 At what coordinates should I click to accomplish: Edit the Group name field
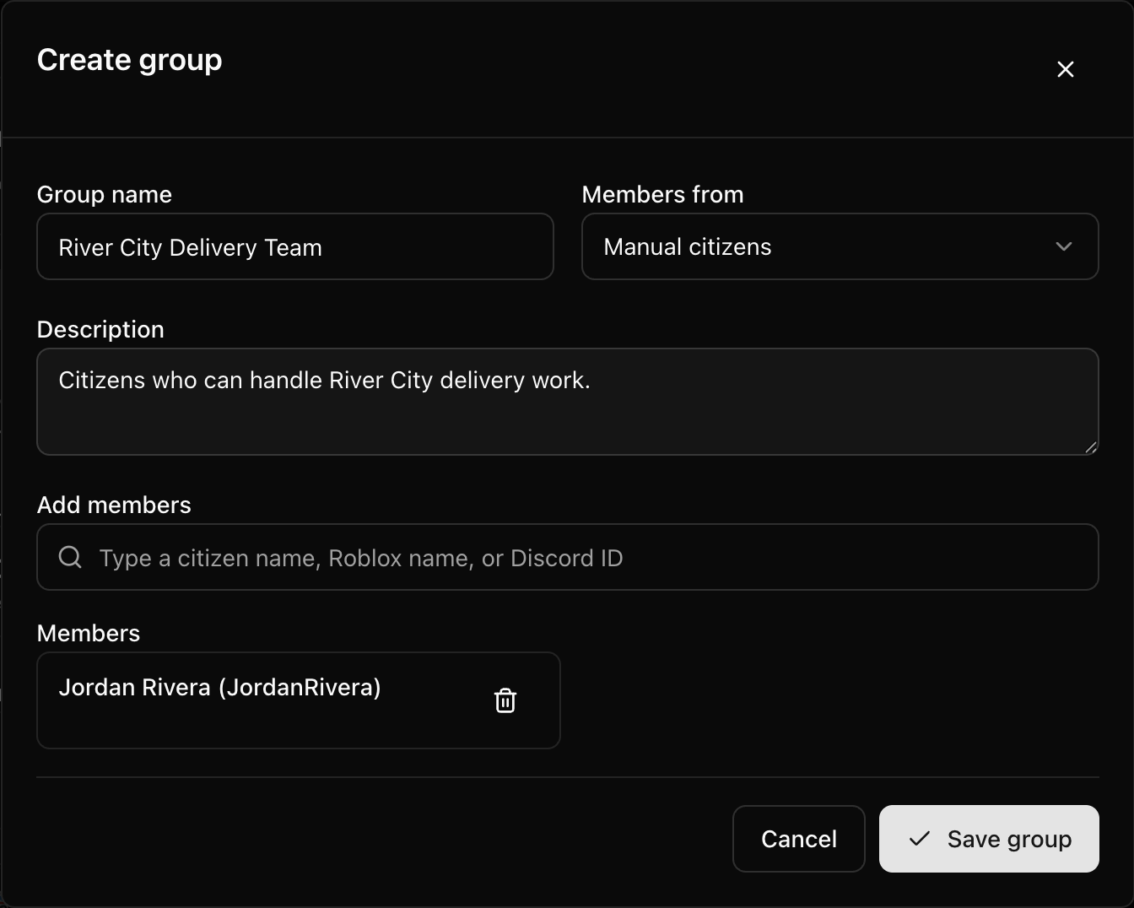[295, 246]
